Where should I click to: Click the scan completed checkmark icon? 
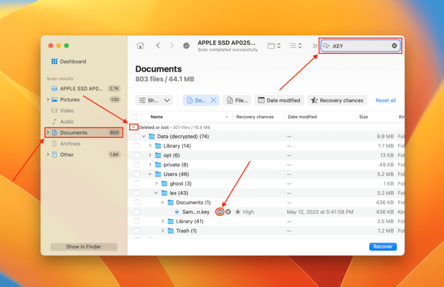click(186, 46)
